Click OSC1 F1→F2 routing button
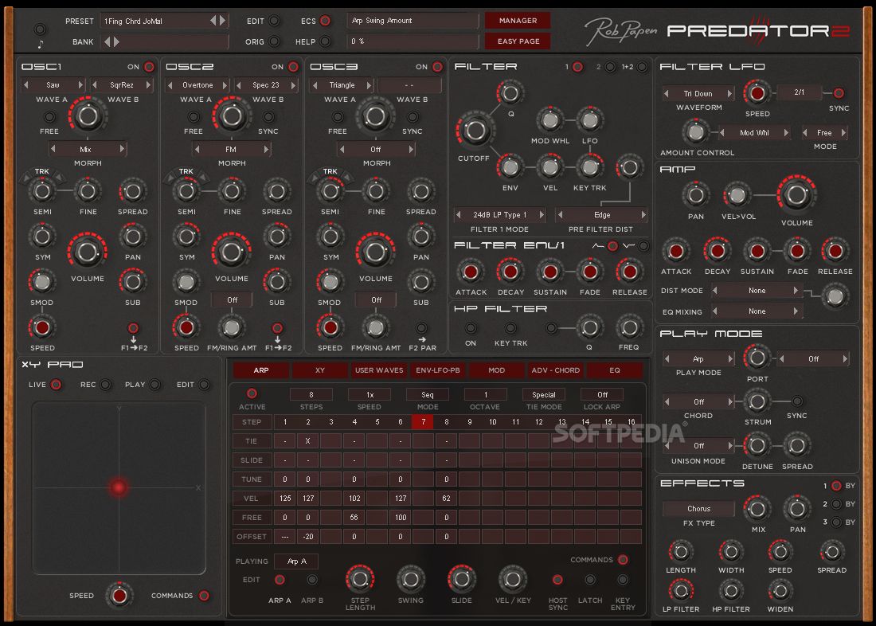876x626 pixels. point(133,328)
